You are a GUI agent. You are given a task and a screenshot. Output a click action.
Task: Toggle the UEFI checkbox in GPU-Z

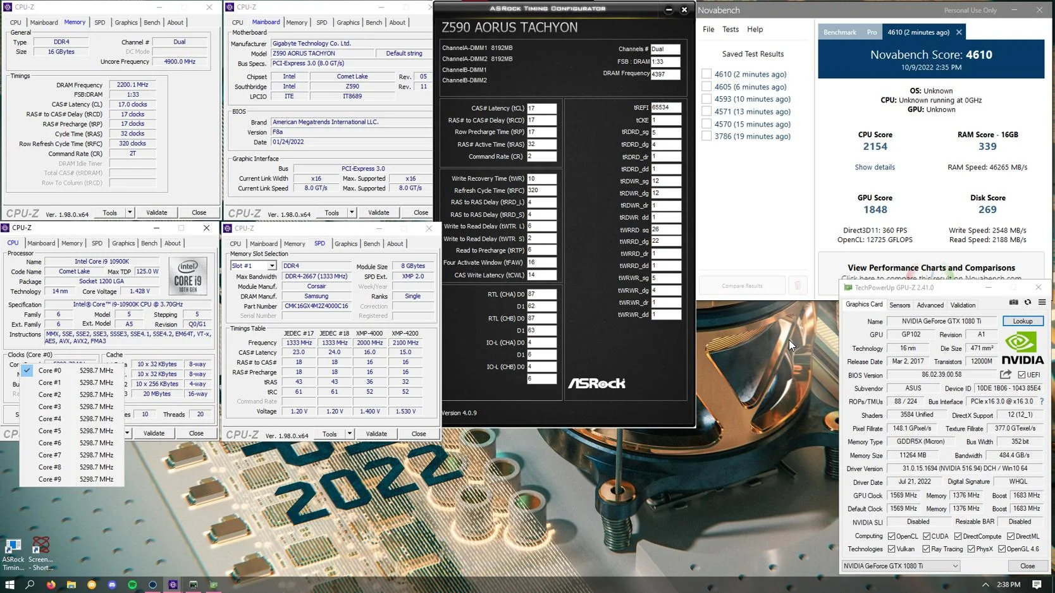(x=1021, y=375)
